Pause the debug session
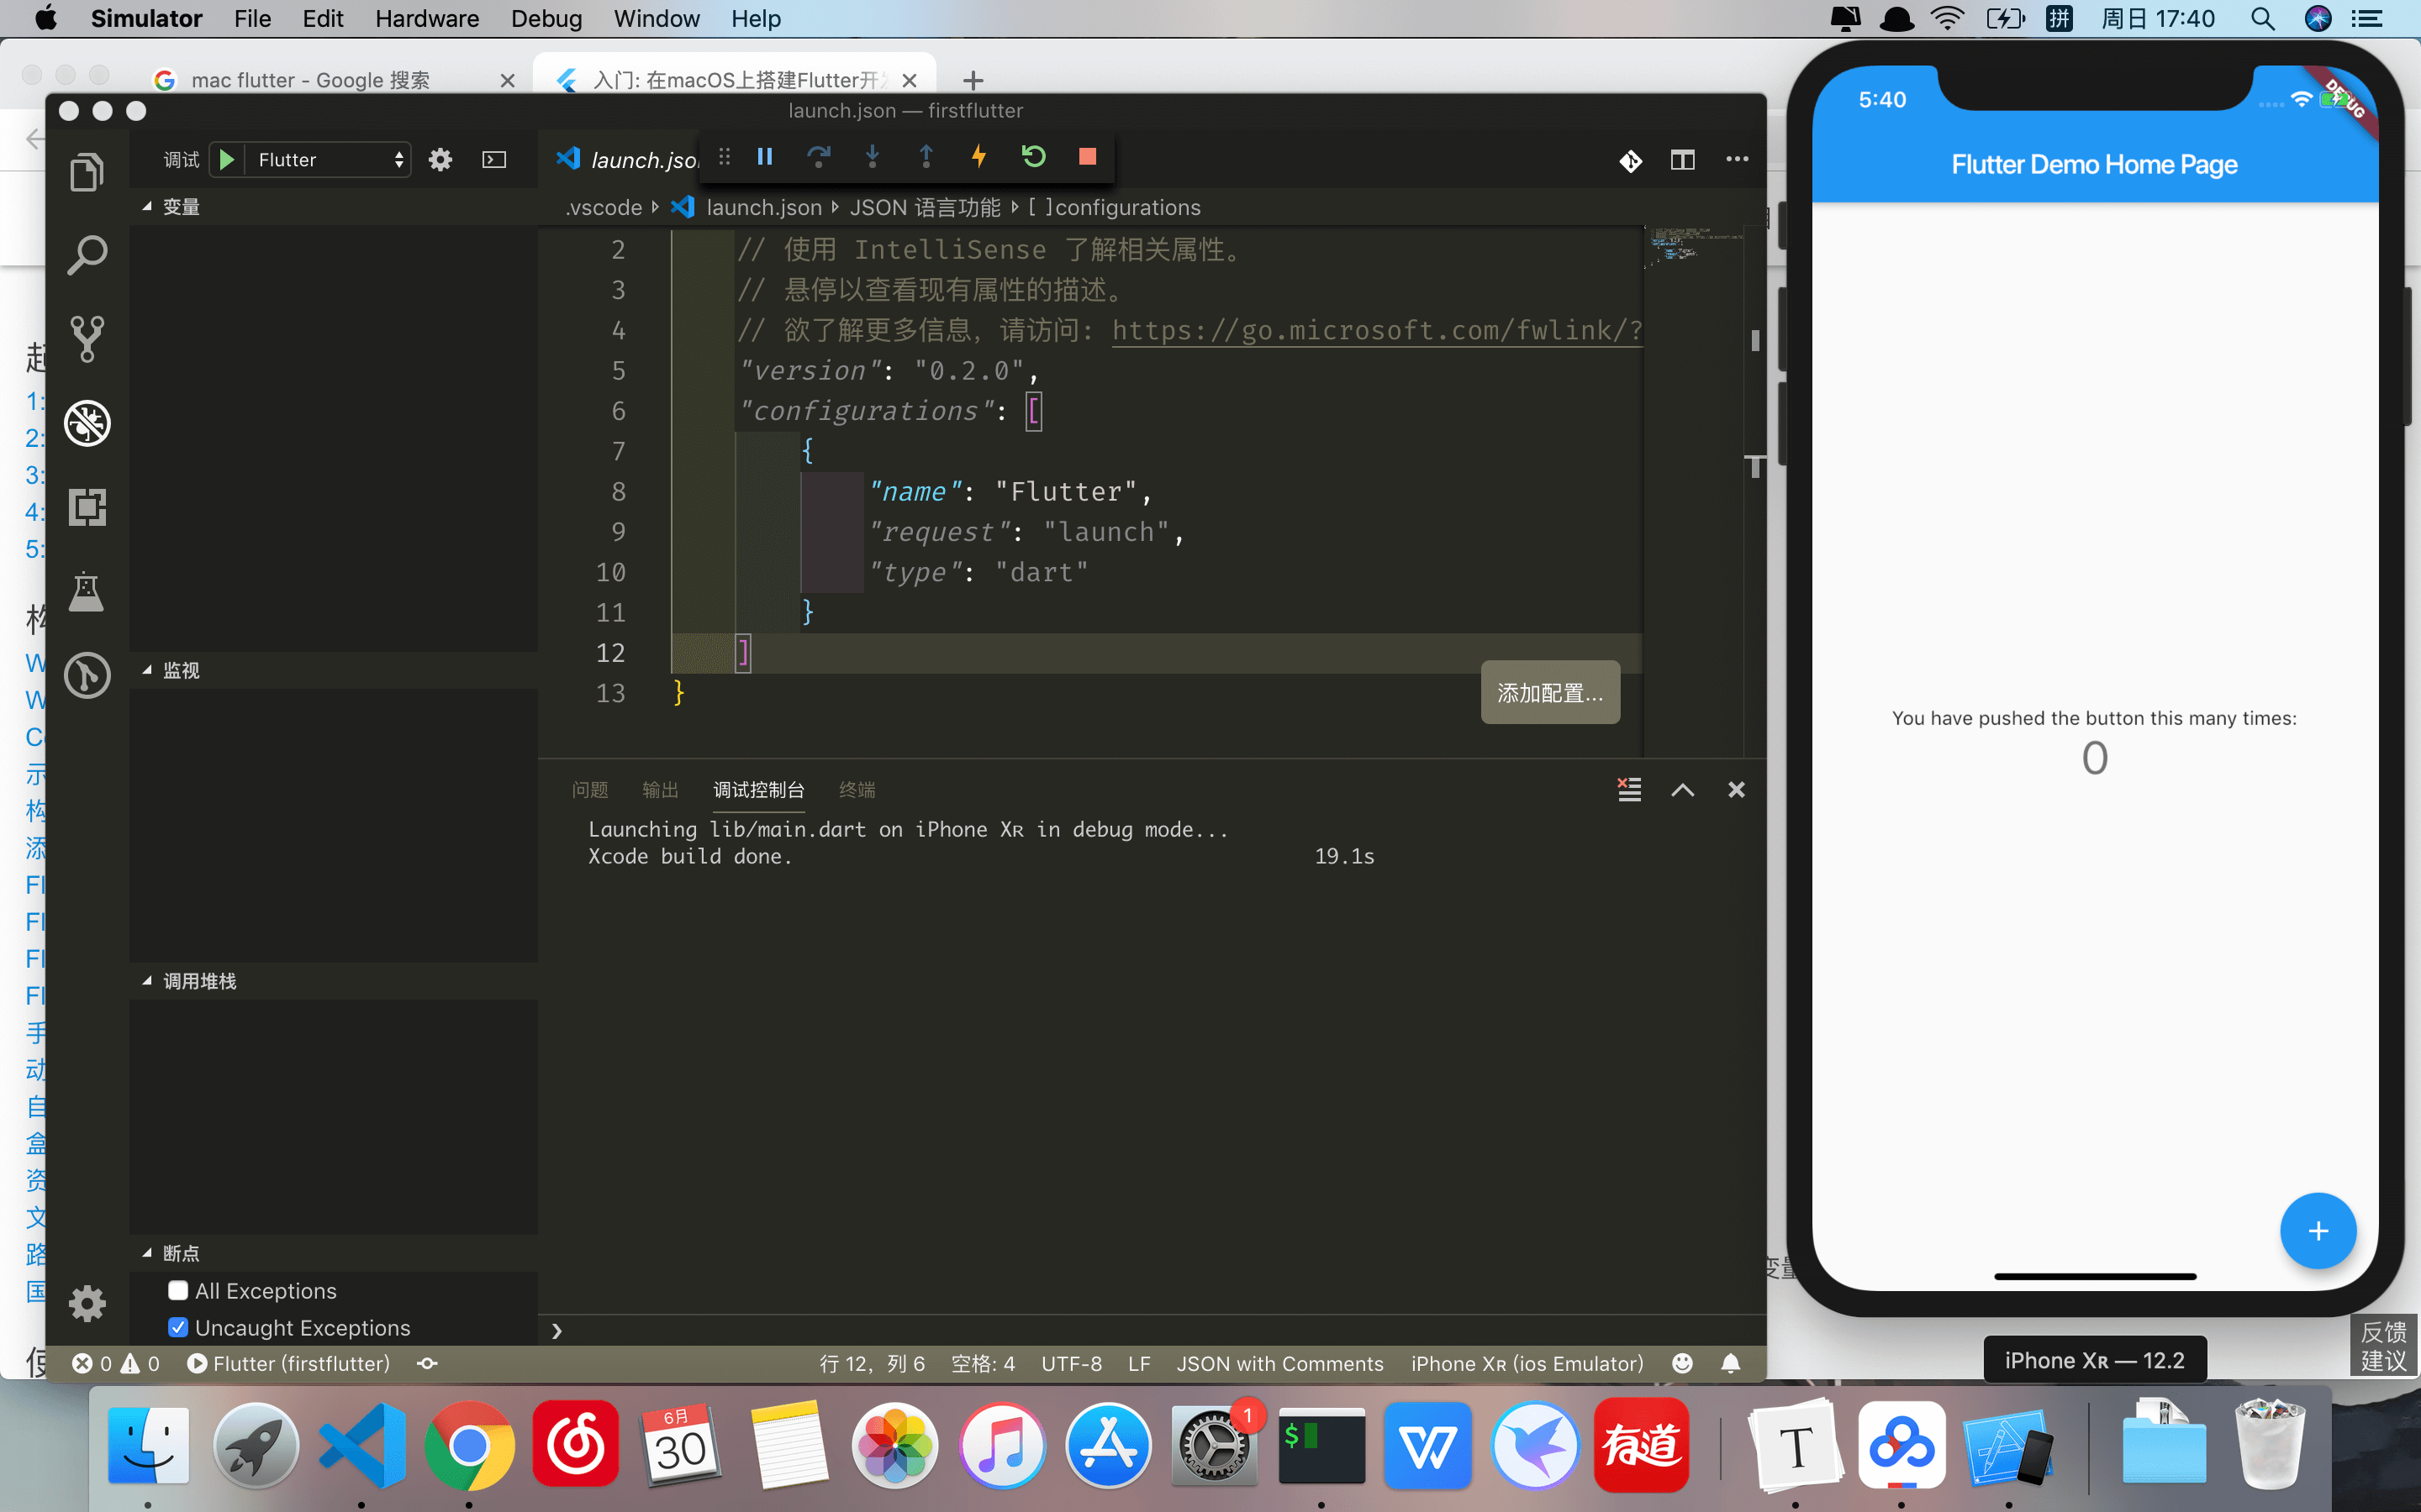2421x1512 pixels. pos(765,157)
